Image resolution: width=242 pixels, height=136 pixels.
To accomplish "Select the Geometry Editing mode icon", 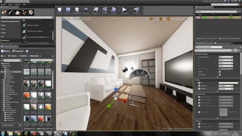I will [x=31, y=12].
